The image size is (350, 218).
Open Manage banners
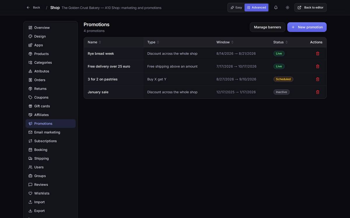click(267, 27)
